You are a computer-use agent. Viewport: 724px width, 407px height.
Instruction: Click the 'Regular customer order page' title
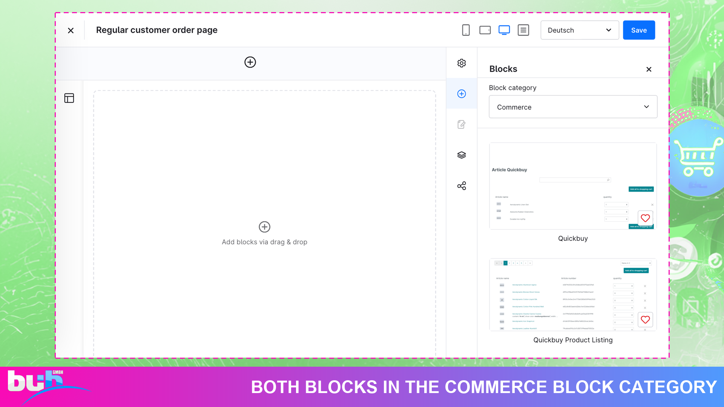(156, 30)
